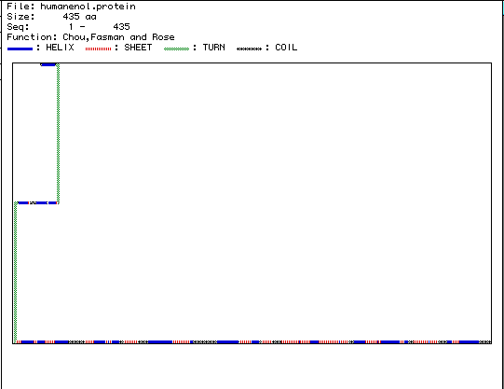This screenshot has height=389, width=504.
Task: Click the Chou,Fasman and Rose function text
Action: [x=118, y=37]
